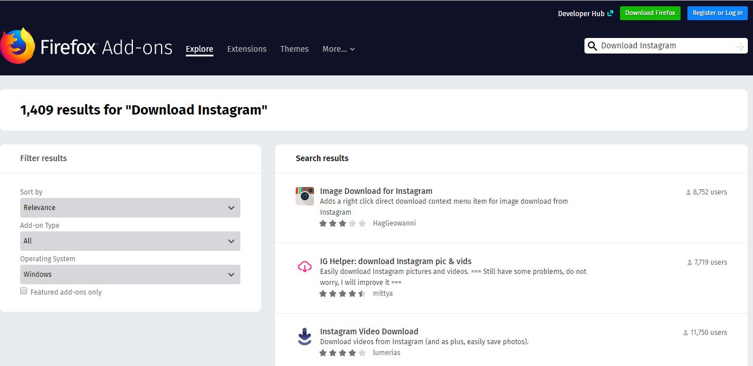The height and width of the screenshot is (366, 753).
Task: Open Image Download for Instagram title link
Action: [x=376, y=191]
